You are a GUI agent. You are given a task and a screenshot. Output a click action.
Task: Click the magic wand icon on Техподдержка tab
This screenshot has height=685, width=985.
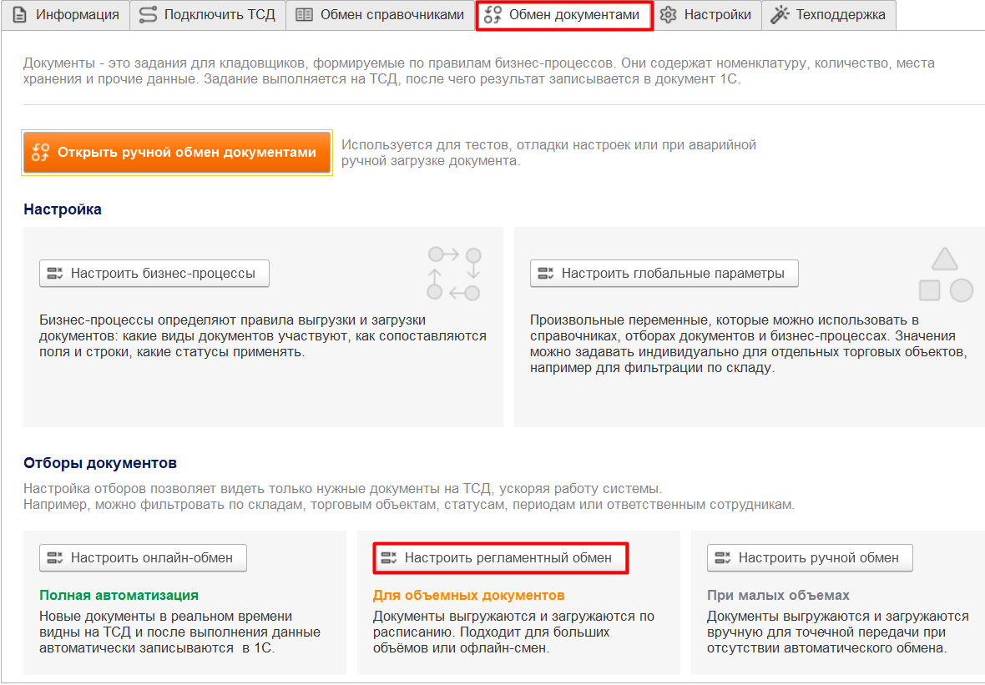780,15
